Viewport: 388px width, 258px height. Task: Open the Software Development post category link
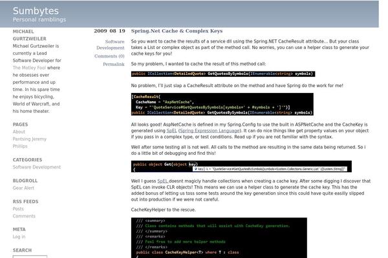pos(111,45)
